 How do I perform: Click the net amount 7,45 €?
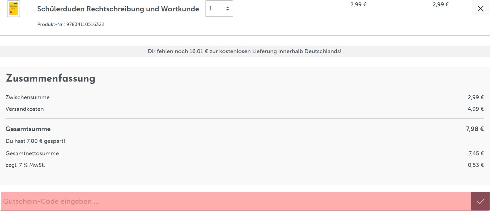click(x=476, y=154)
